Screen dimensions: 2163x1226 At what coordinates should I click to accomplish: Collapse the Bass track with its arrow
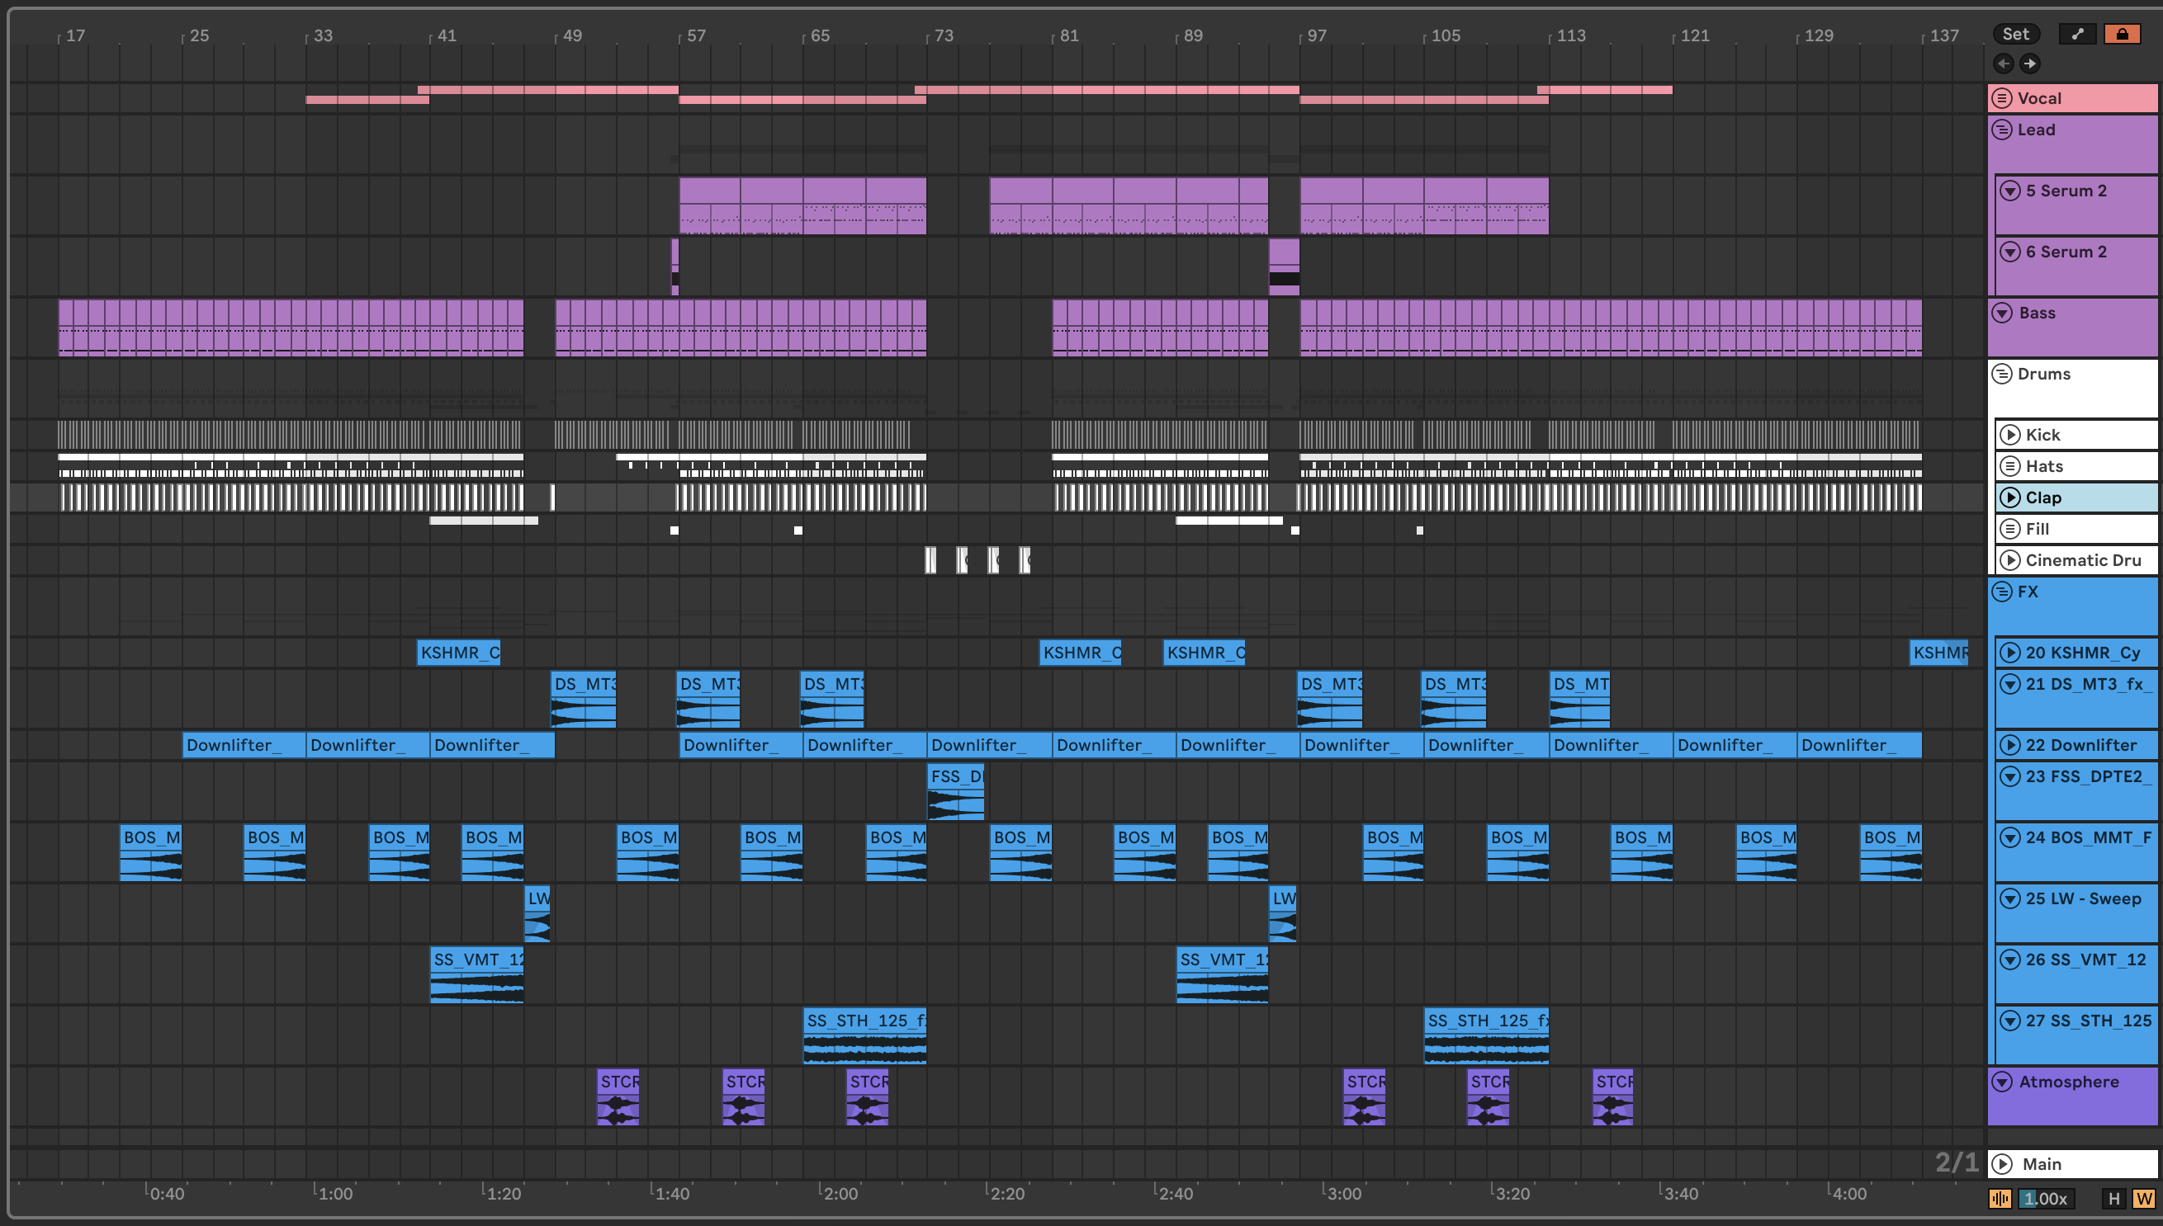click(x=2002, y=313)
